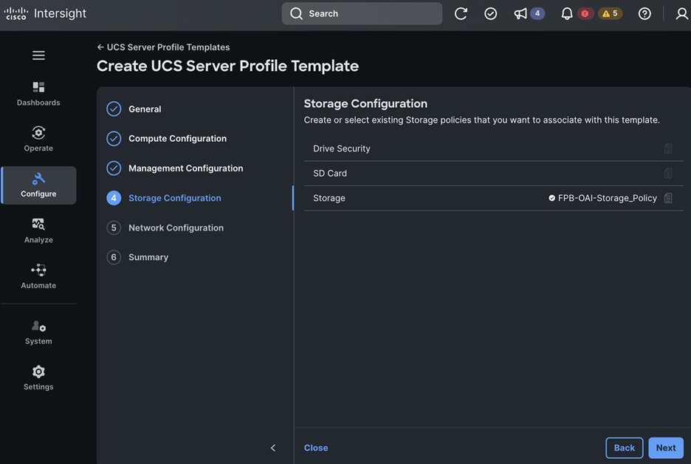Open the FPB-OAI-Storage_Policy policy
Image resolution: width=691 pixels, height=464 pixels.
point(608,198)
